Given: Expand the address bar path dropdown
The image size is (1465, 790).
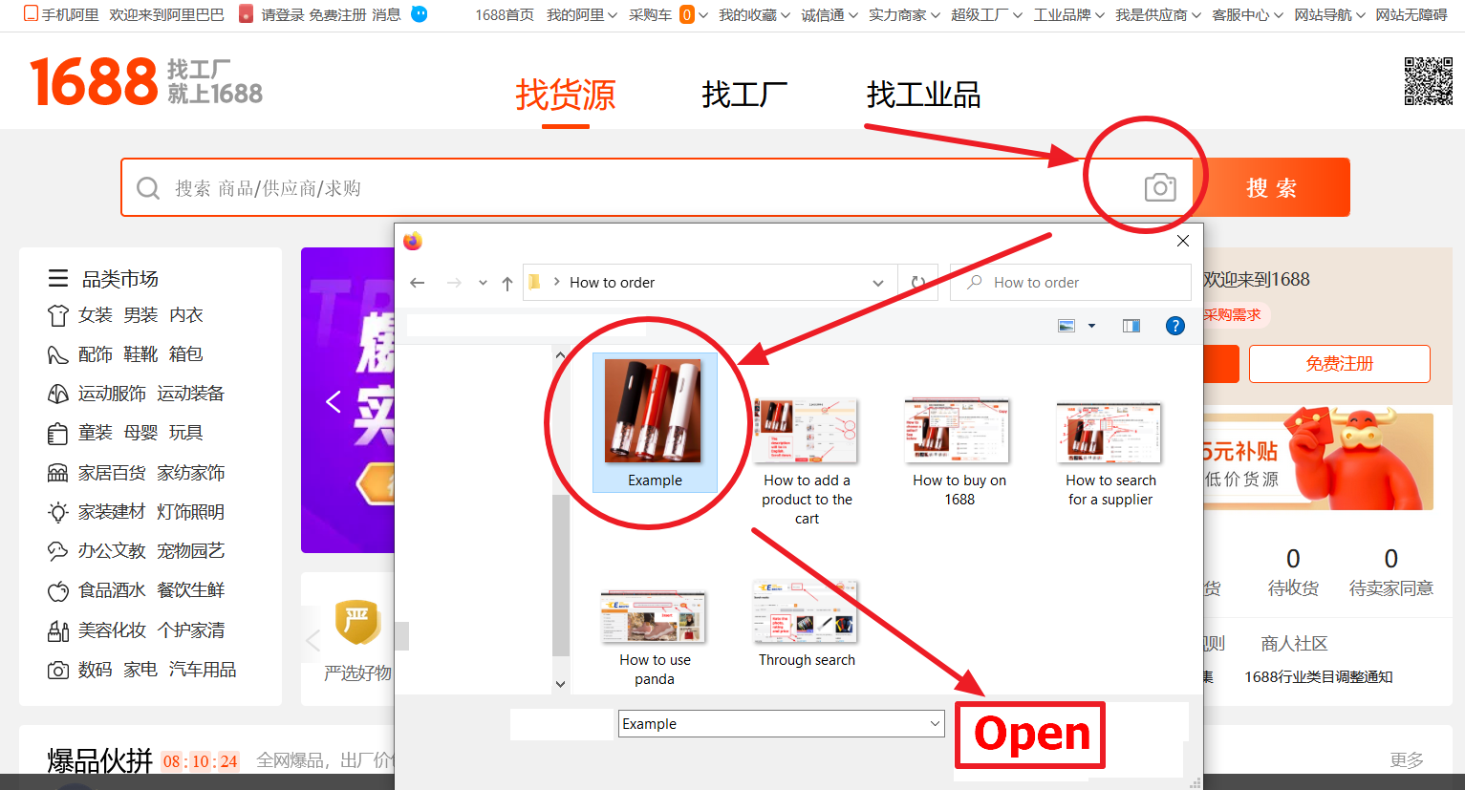Looking at the screenshot, I should tap(878, 283).
